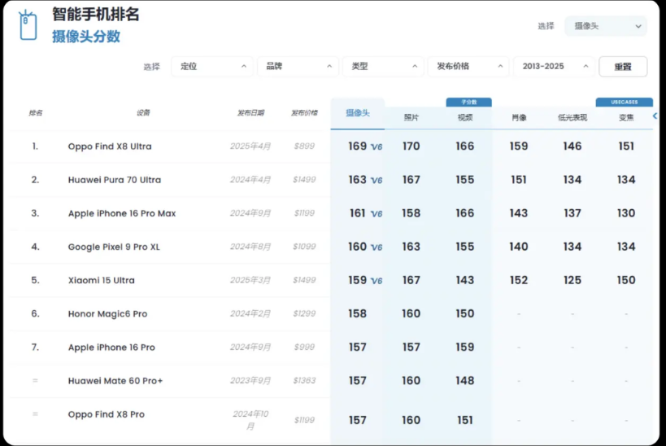Screen dimensions: 666x446
Task: Click V6 badge in Google Pixel 9 Pro XL row
Action: [x=377, y=247]
